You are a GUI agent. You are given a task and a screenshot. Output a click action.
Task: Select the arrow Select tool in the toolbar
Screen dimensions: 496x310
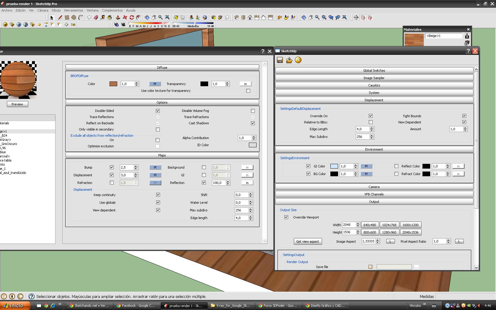pos(52,17)
